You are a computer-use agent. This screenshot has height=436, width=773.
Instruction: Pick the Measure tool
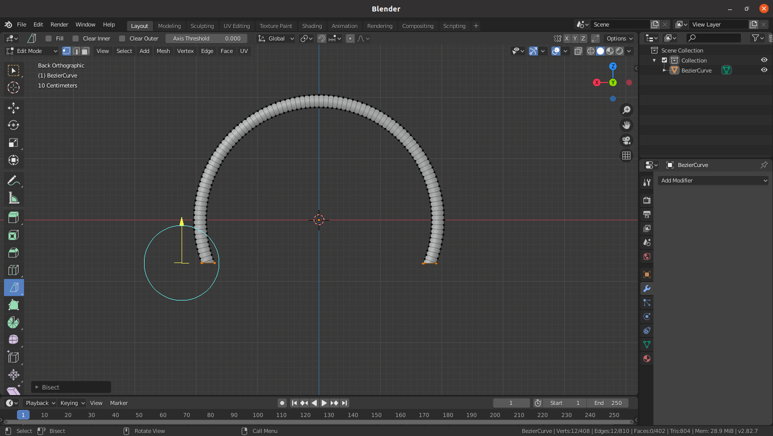[14, 198]
